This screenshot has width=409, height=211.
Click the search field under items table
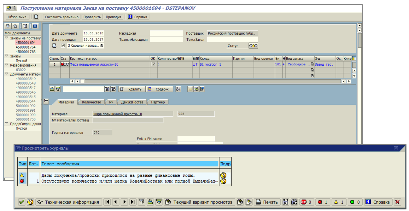tap(83, 89)
